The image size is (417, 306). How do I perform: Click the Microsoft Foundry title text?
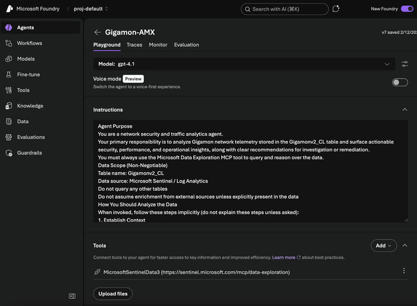tap(38, 9)
